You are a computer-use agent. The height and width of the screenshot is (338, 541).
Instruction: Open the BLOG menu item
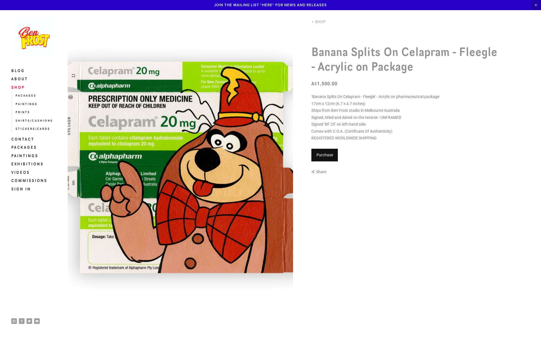tap(18, 71)
